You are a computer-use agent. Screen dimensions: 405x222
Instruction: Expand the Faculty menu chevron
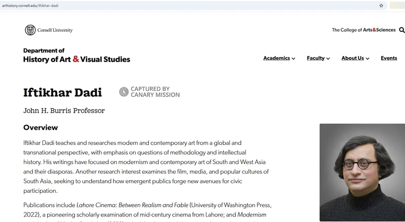(x=328, y=59)
